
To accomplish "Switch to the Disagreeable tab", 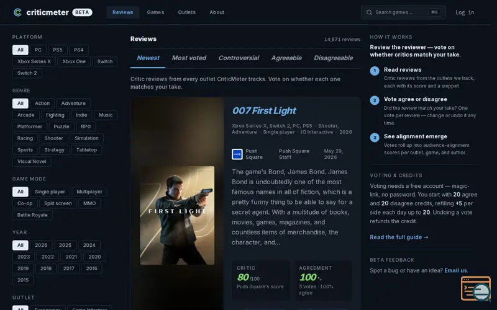I will point(333,58).
